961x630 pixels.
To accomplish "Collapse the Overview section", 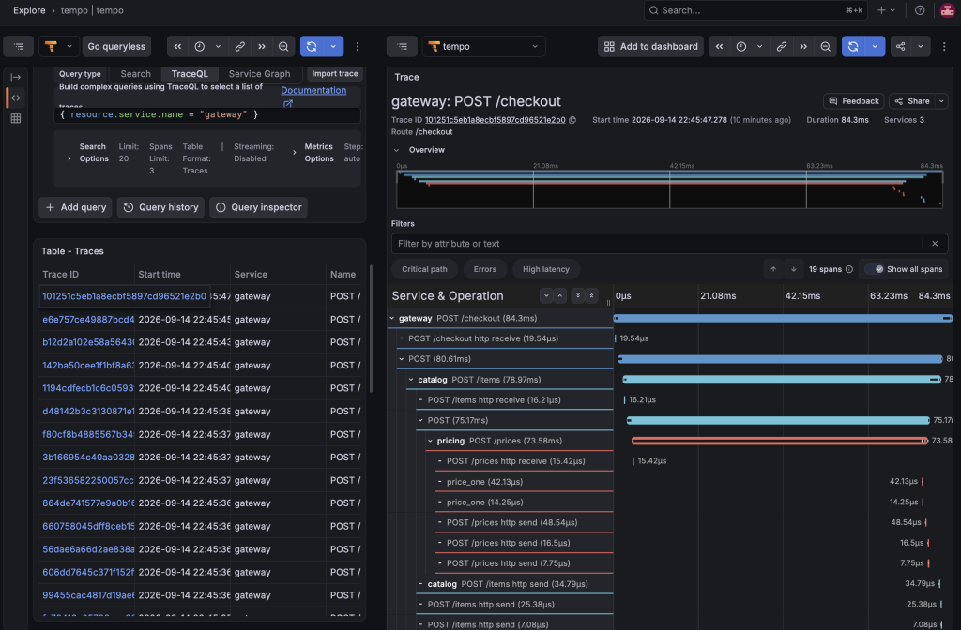I will pos(397,150).
